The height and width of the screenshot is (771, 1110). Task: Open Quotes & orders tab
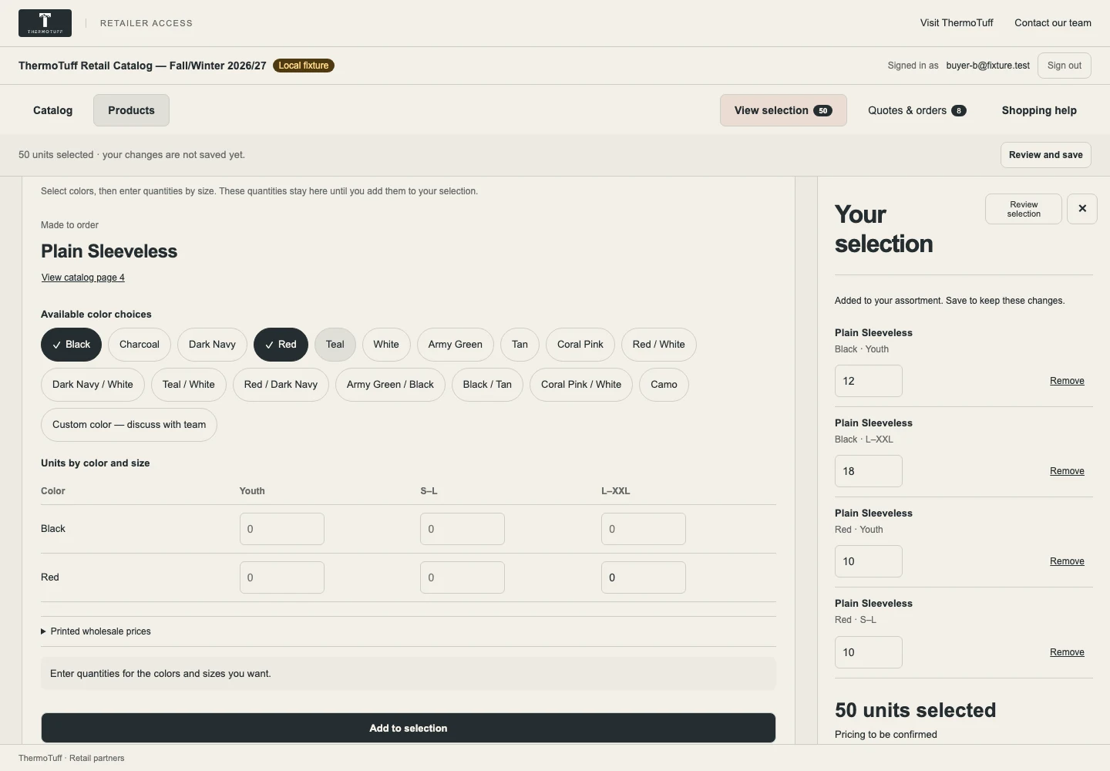pos(917,110)
